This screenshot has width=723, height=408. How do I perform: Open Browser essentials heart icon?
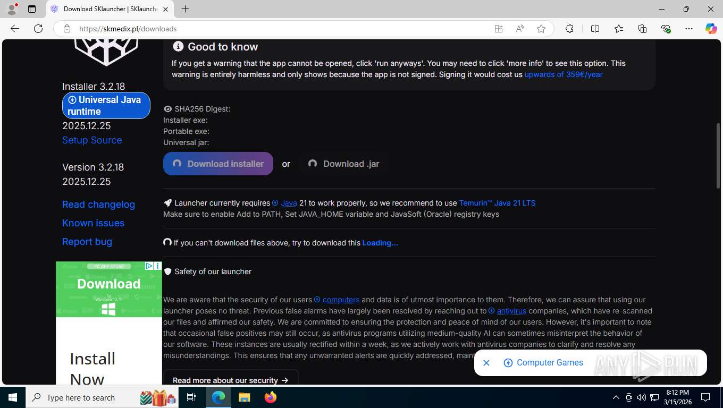(x=666, y=29)
